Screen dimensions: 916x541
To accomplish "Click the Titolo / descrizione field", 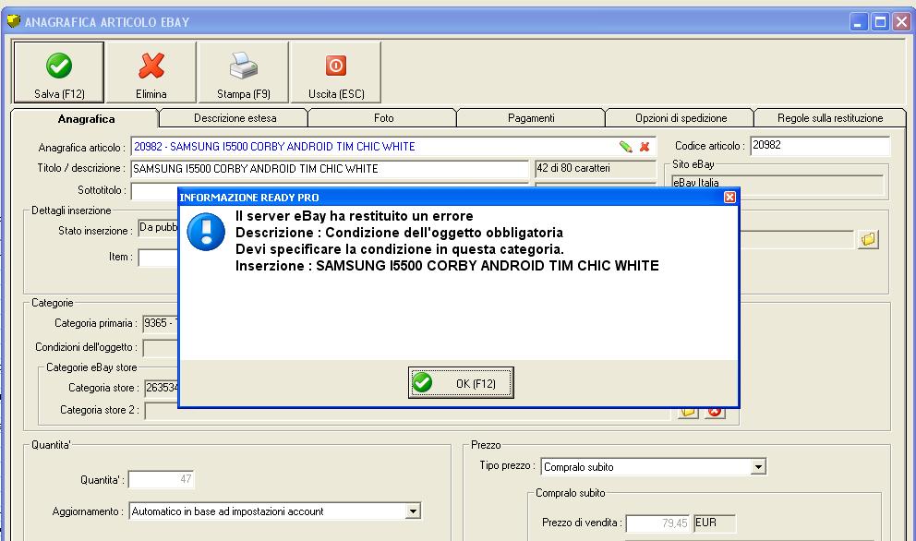I will [330, 169].
